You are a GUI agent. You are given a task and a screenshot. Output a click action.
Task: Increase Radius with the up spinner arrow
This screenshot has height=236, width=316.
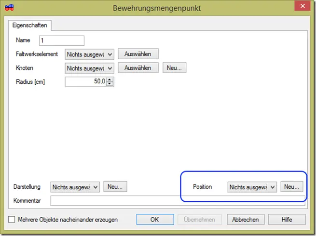pyautogui.click(x=110, y=79)
